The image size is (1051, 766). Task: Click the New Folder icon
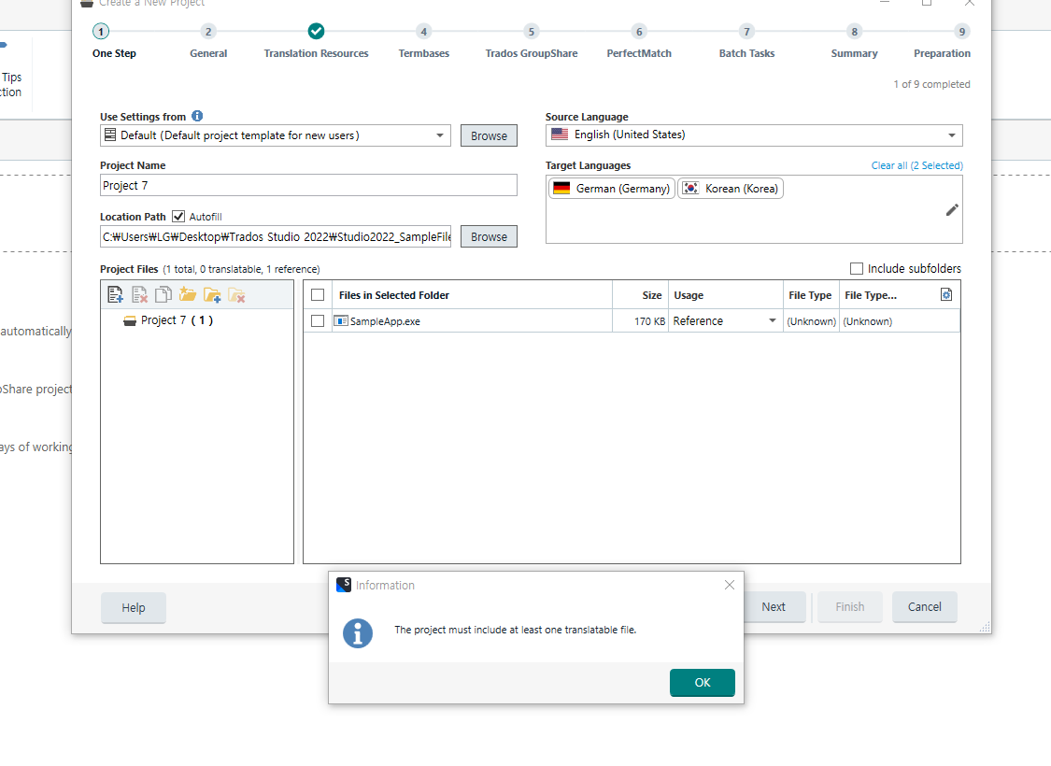[x=188, y=293]
